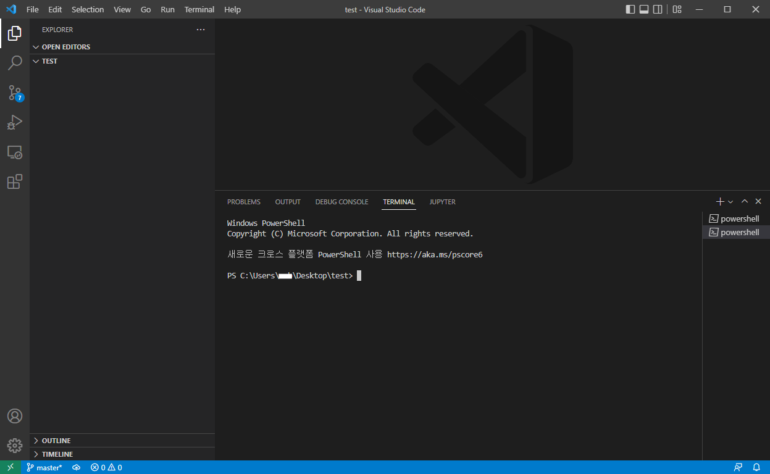770x474 pixels.
Task: Maximize panel size with up chevron
Action: point(745,201)
